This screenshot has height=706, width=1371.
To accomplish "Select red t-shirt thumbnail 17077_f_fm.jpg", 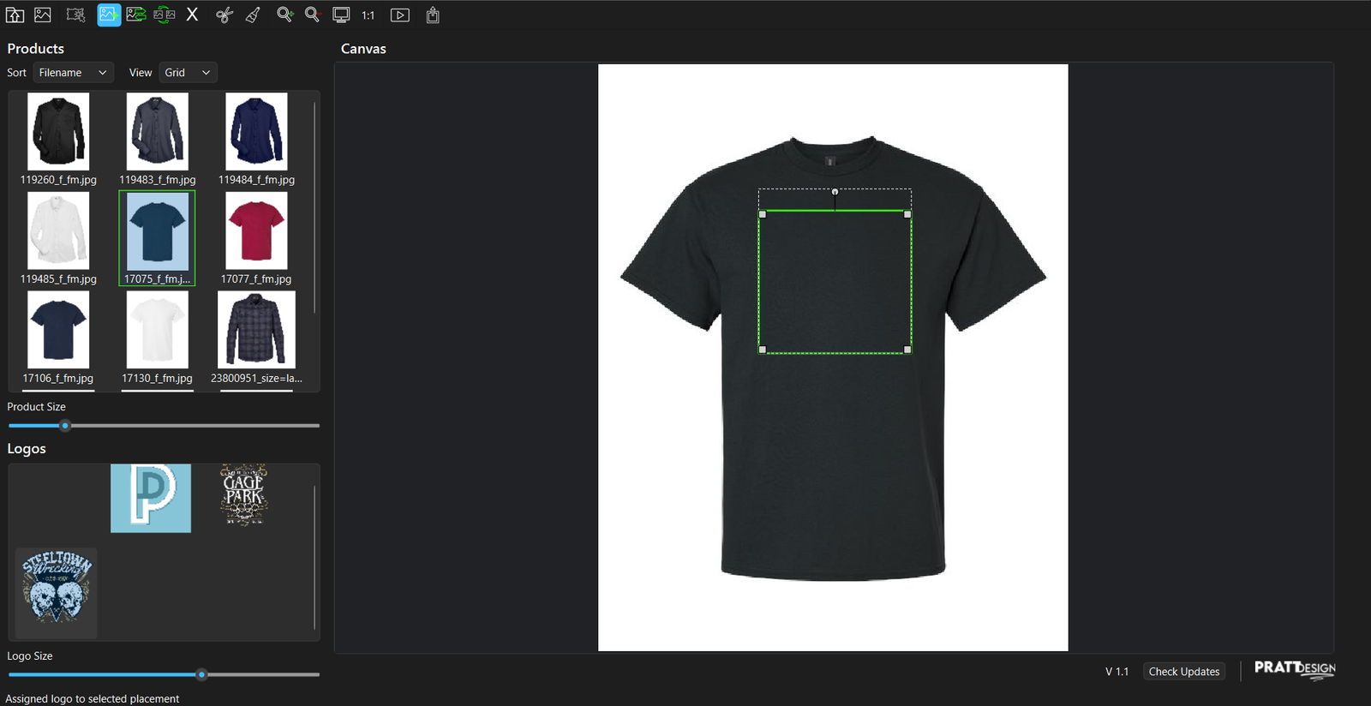I will tap(256, 230).
